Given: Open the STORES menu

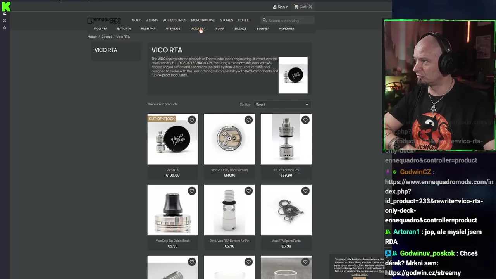Looking at the screenshot, I should click(x=227, y=20).
